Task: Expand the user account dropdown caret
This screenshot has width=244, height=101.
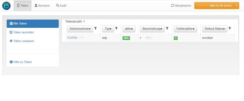Action: pyautogui.click(x=236, y=6)
